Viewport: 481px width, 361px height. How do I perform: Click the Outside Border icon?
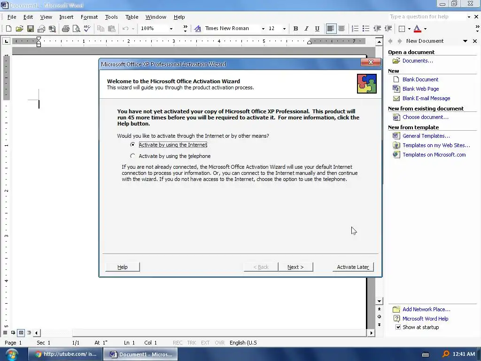[x=402, y=29]
